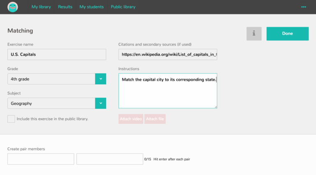Screen dimensions: 316x175
Task: Open the three-dot more options menu
Action: tap(304, 7)
